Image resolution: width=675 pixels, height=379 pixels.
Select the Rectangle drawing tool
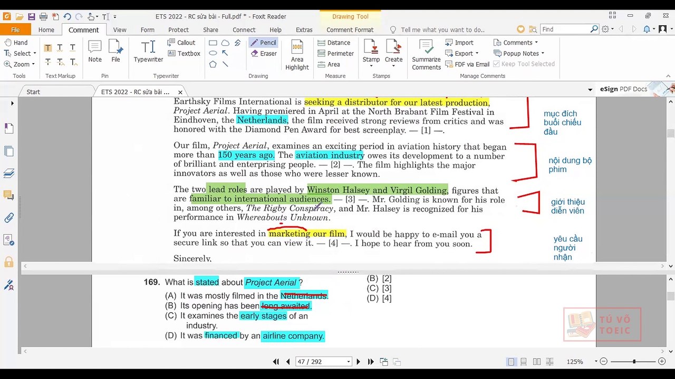(x=213, y=43)
